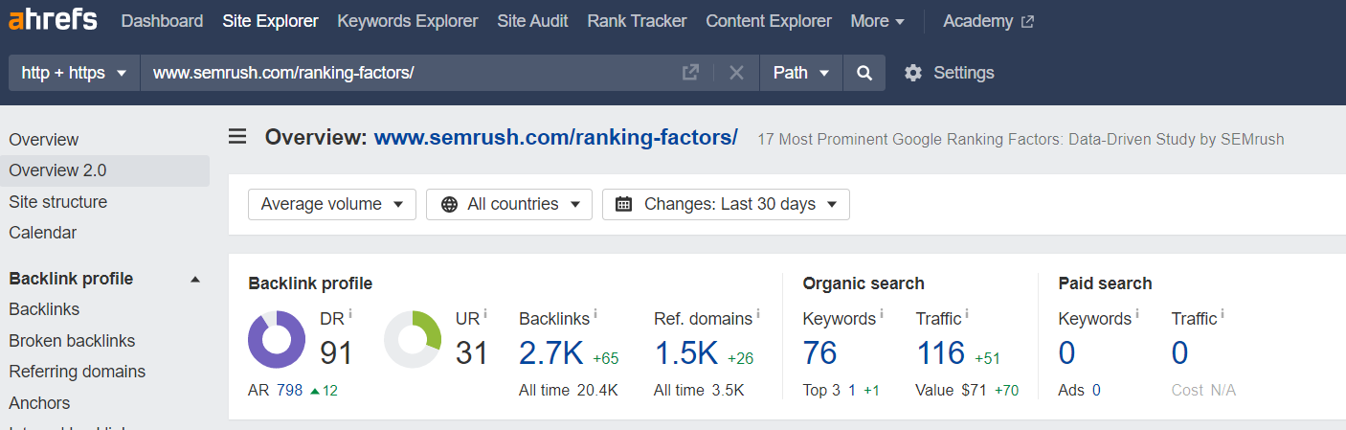Open Broken backlinks report
The height and width of the screenshot is (430, 1346).
(72, 341)
